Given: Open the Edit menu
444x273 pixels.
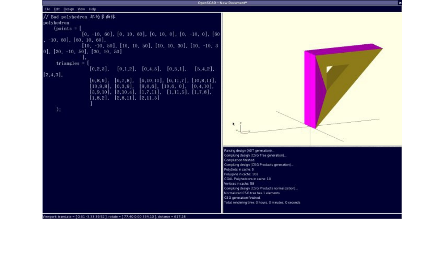Looking at the screenshot, I should click(x=57, y=9).
